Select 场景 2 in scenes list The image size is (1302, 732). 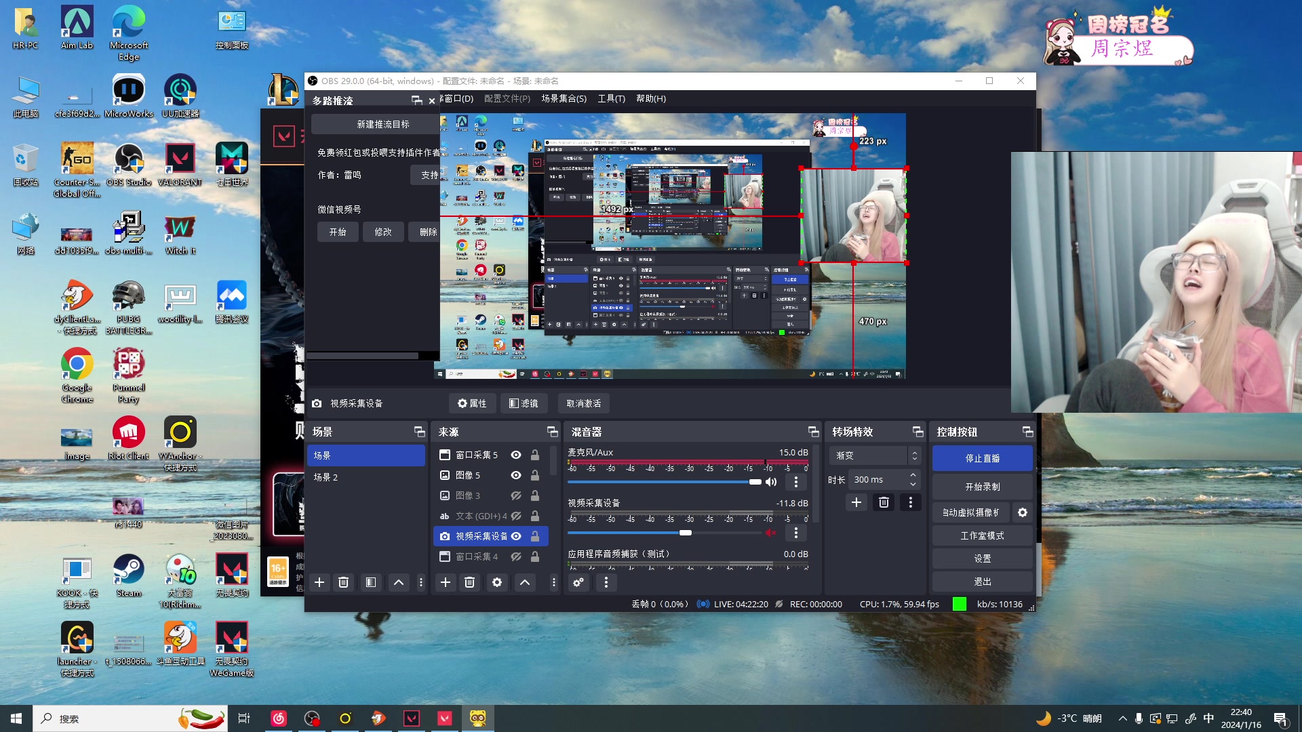pos(366,477)
